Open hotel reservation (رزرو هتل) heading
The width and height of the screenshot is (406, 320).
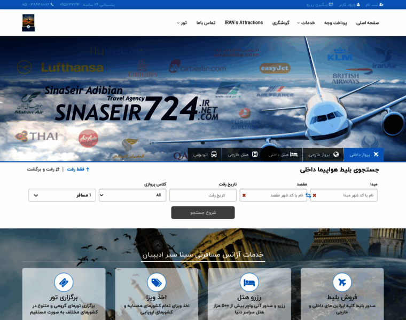(x=249, y=298)
